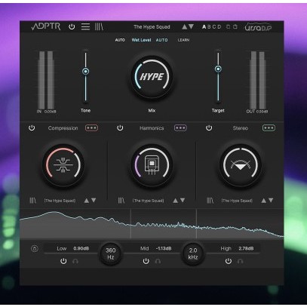The image size is (307, 307).
Task: Click the ADPTR logo
Action: [46, 26]
